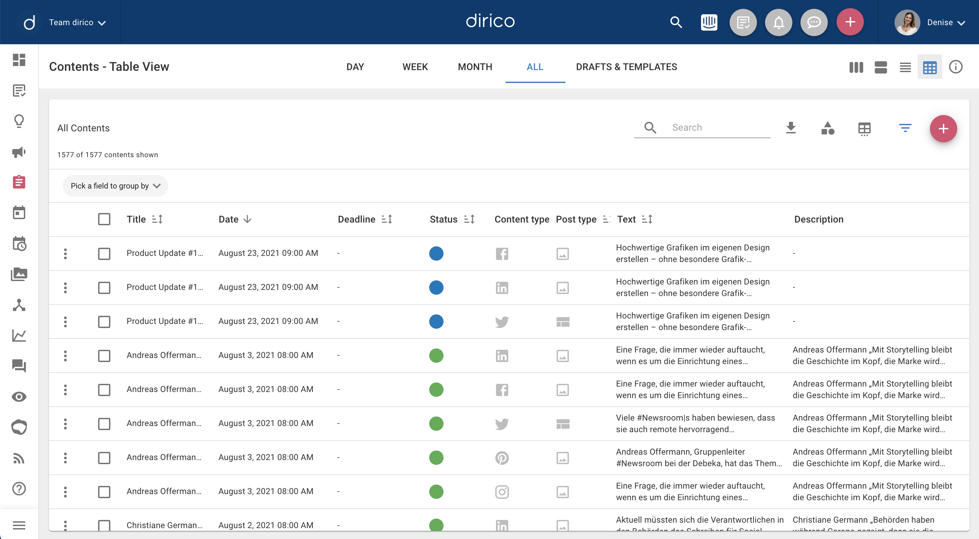Click inside the Search field
Viewport: 979px width, 539px height.
coord(714,127)
